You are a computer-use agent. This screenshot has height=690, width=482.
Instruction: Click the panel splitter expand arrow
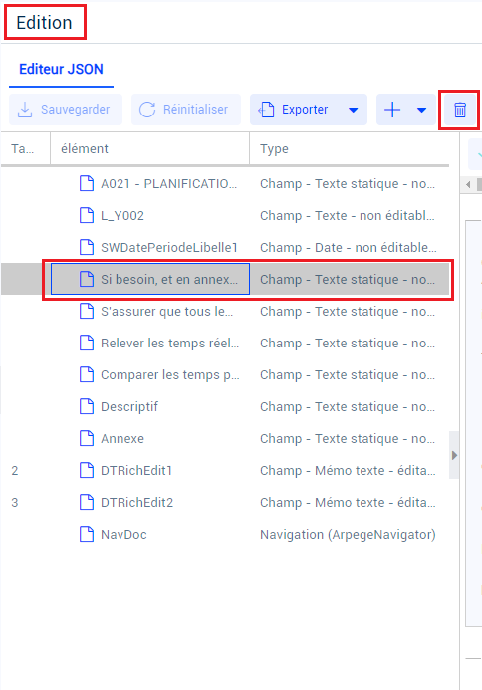(454, 455)
